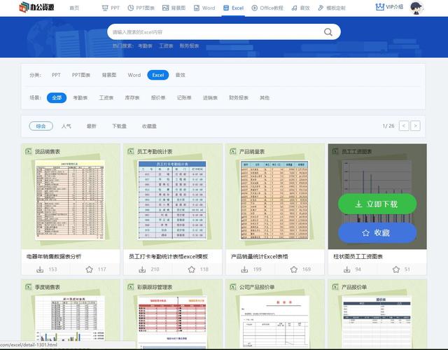Open Office教程 in the top navigation
Screen dimensions: 448x350
[x=267, y=8]
